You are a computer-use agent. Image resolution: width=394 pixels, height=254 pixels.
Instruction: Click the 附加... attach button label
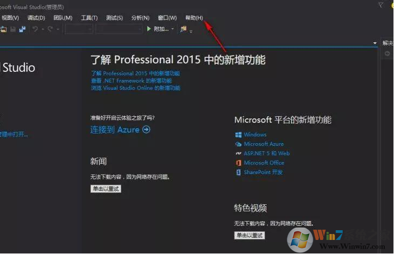[x=161, y=29]
